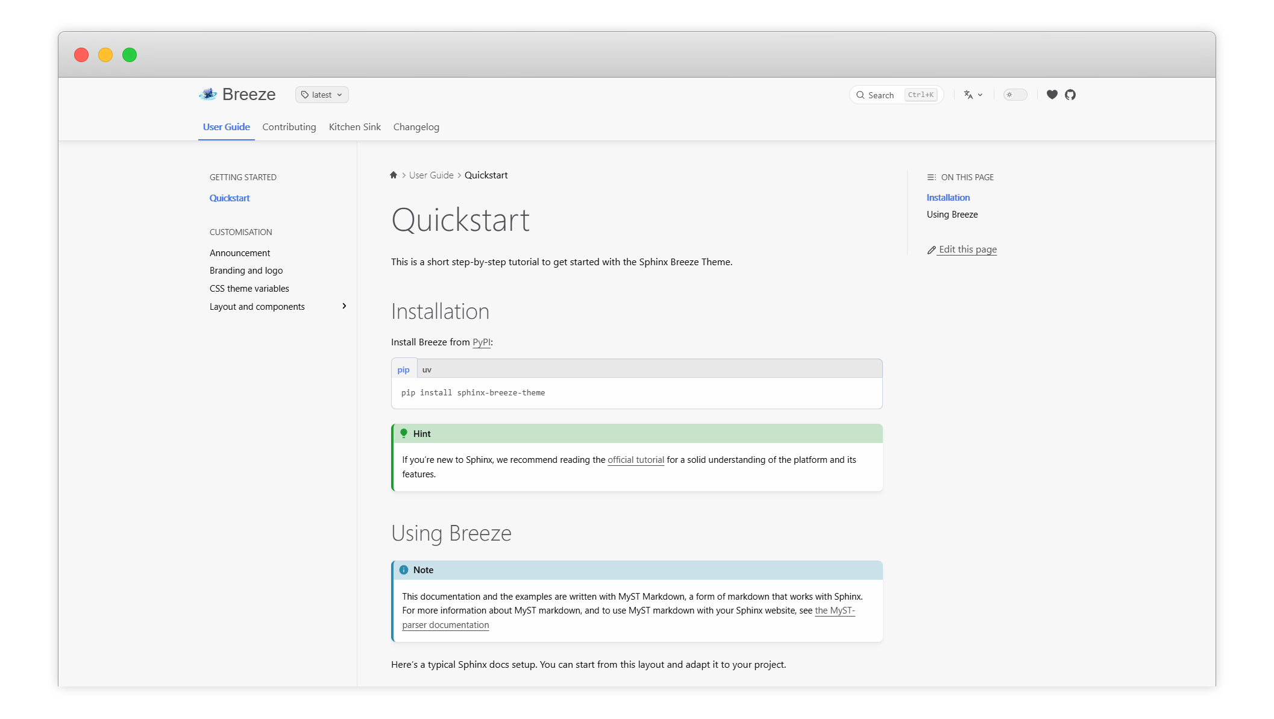Viewport: 1274px width, 719px height.
Task: Click the Using Breeze heading
Action: [x=451, y=533]
